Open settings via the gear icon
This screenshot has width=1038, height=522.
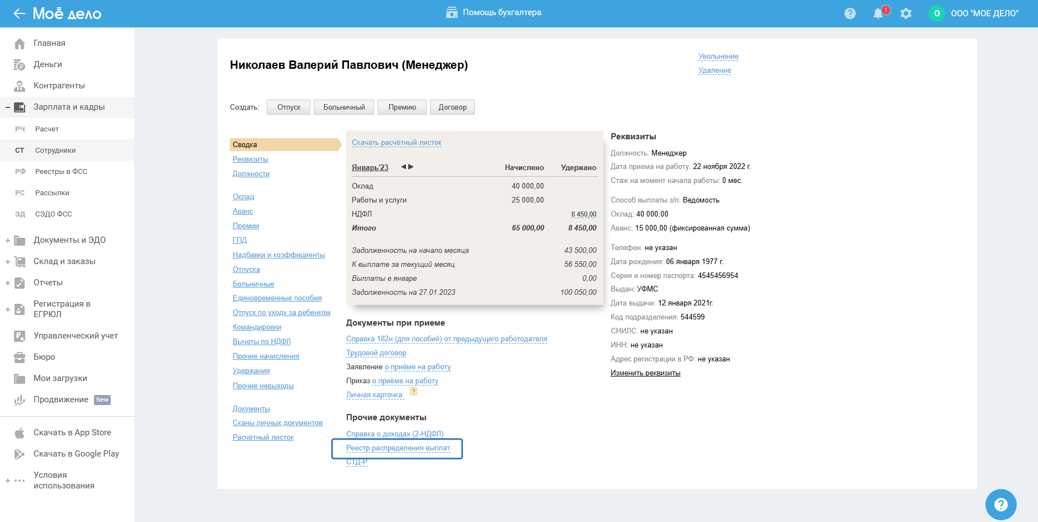pos(906,13)
